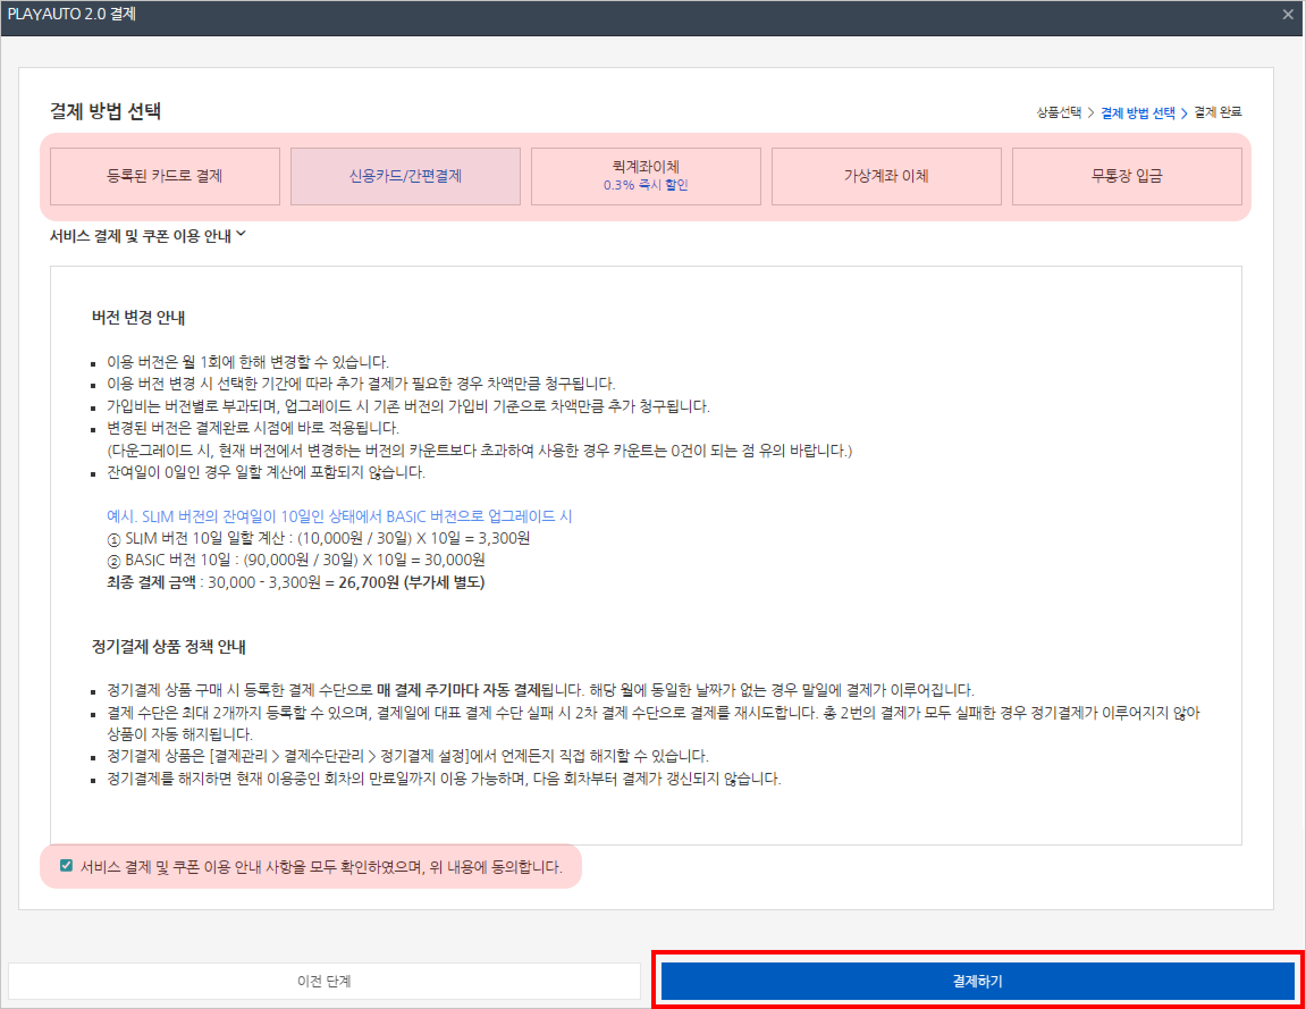This screenshot has height=1009, width=1306.
Task: Choose 신용카드/간편결제 payment method
Action: 405,176
